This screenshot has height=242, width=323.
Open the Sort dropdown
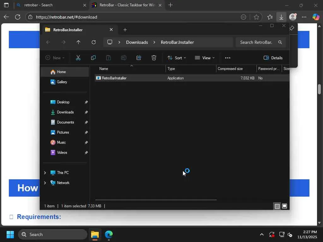(x=177, y=58)
